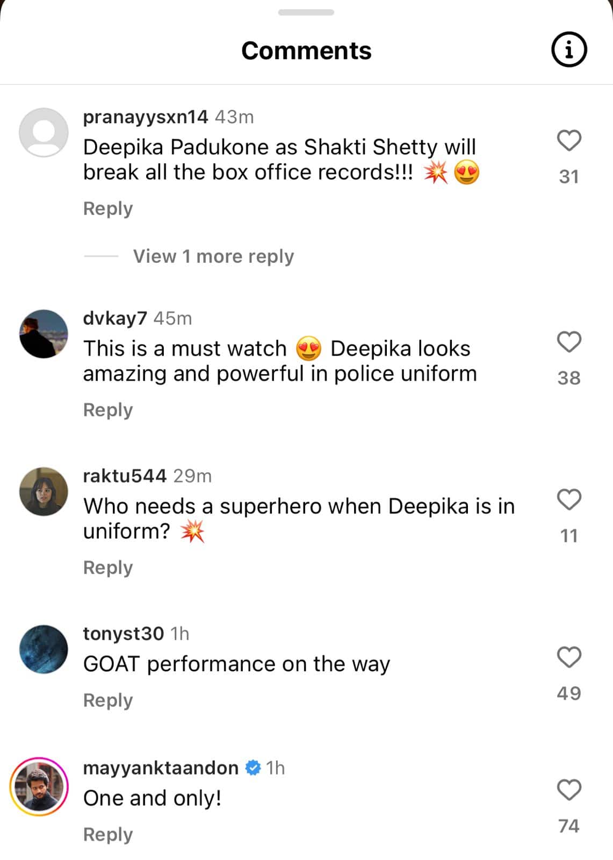
Task: Grab the sheet drag handle at top
Action: click(306, 12)
